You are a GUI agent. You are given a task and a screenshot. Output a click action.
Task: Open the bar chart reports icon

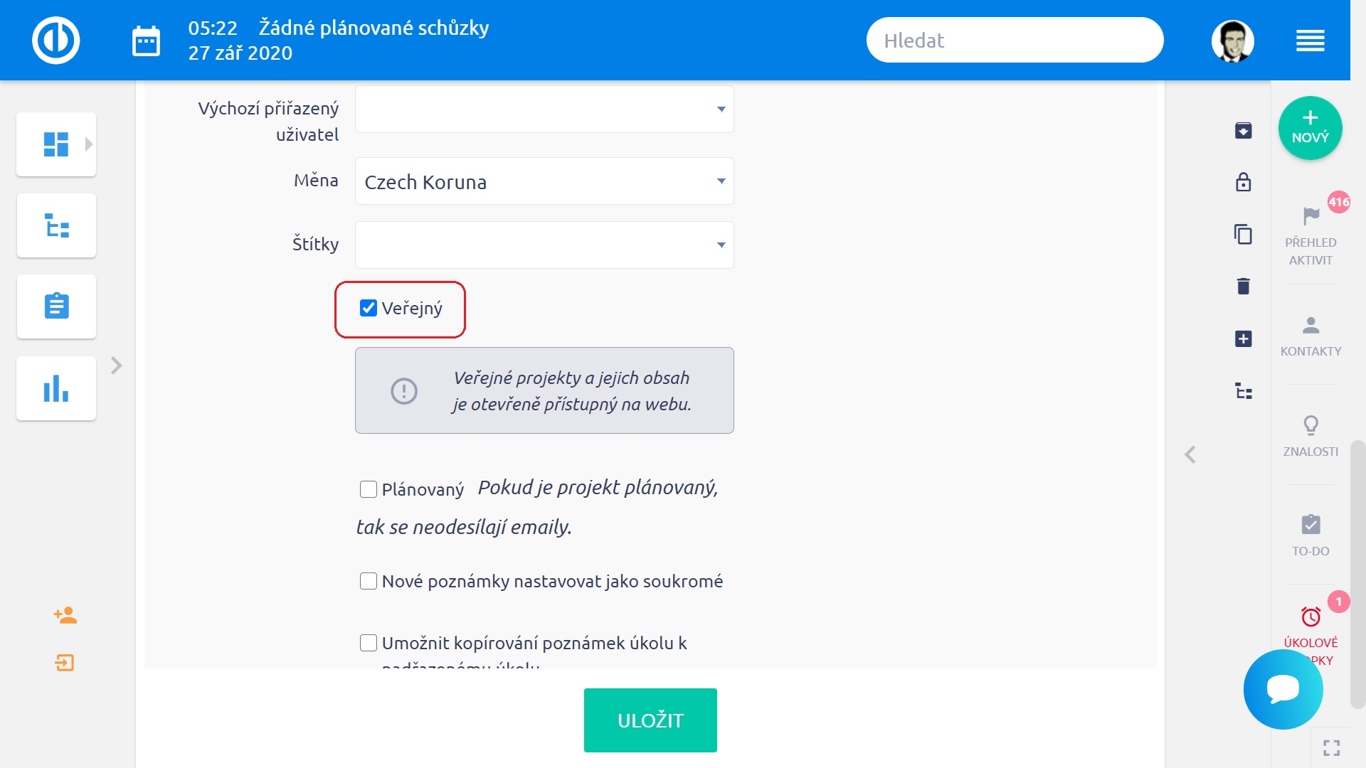(x=56, y=388)
